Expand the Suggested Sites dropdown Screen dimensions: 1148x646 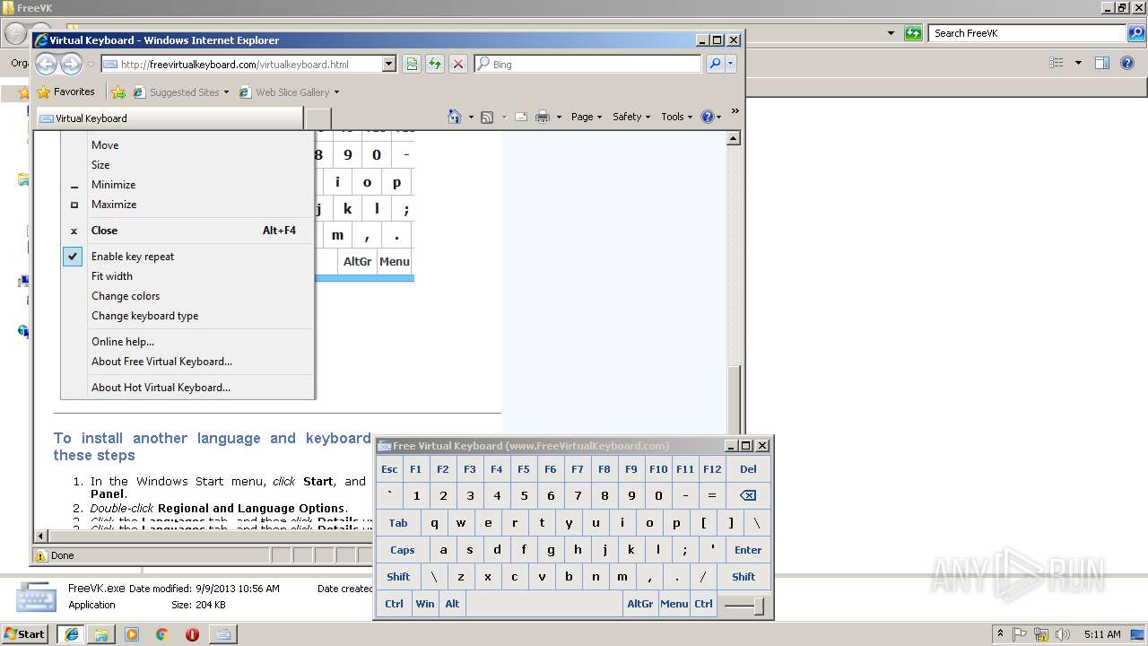click(x=226, y=92)
